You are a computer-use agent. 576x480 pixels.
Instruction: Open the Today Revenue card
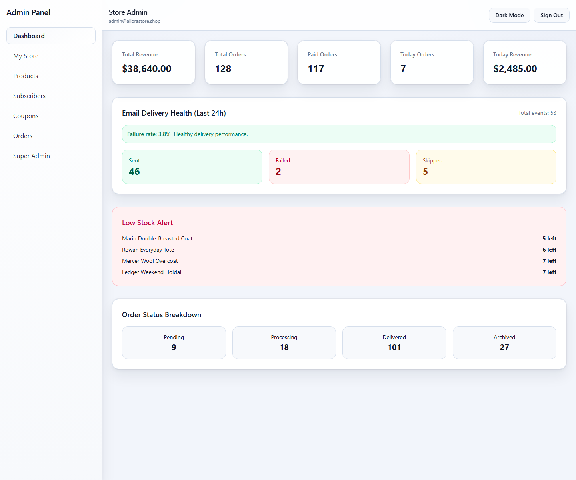524,62
